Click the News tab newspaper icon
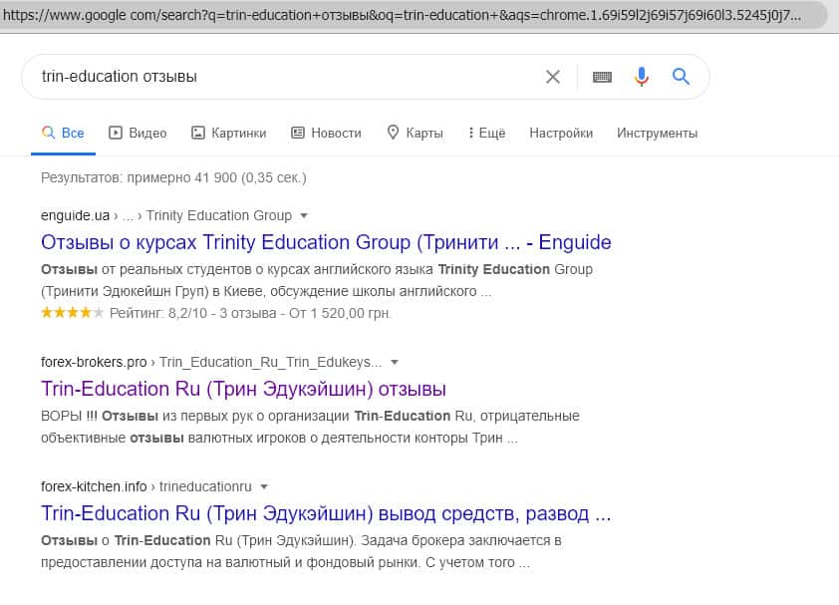839x605 pixels. (297, 133)
